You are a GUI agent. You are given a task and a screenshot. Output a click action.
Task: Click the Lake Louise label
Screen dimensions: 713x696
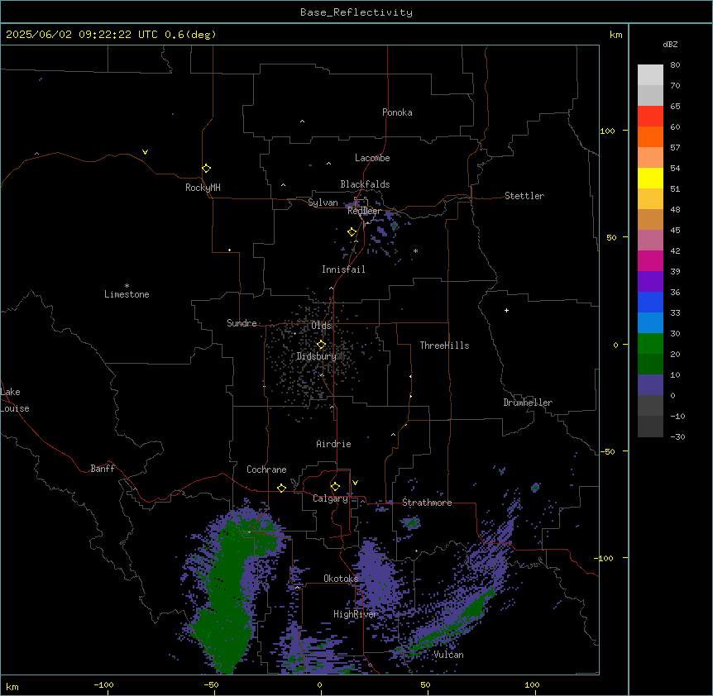tap(15, 400)
